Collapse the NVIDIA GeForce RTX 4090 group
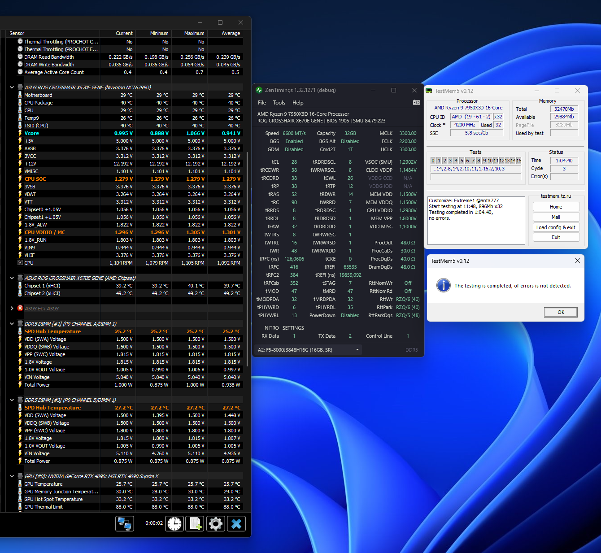This screenshot has height=553, width=601. click(12, 476)
